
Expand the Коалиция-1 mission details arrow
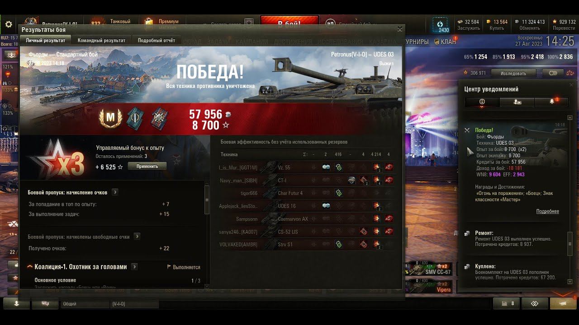pos(134,267)
